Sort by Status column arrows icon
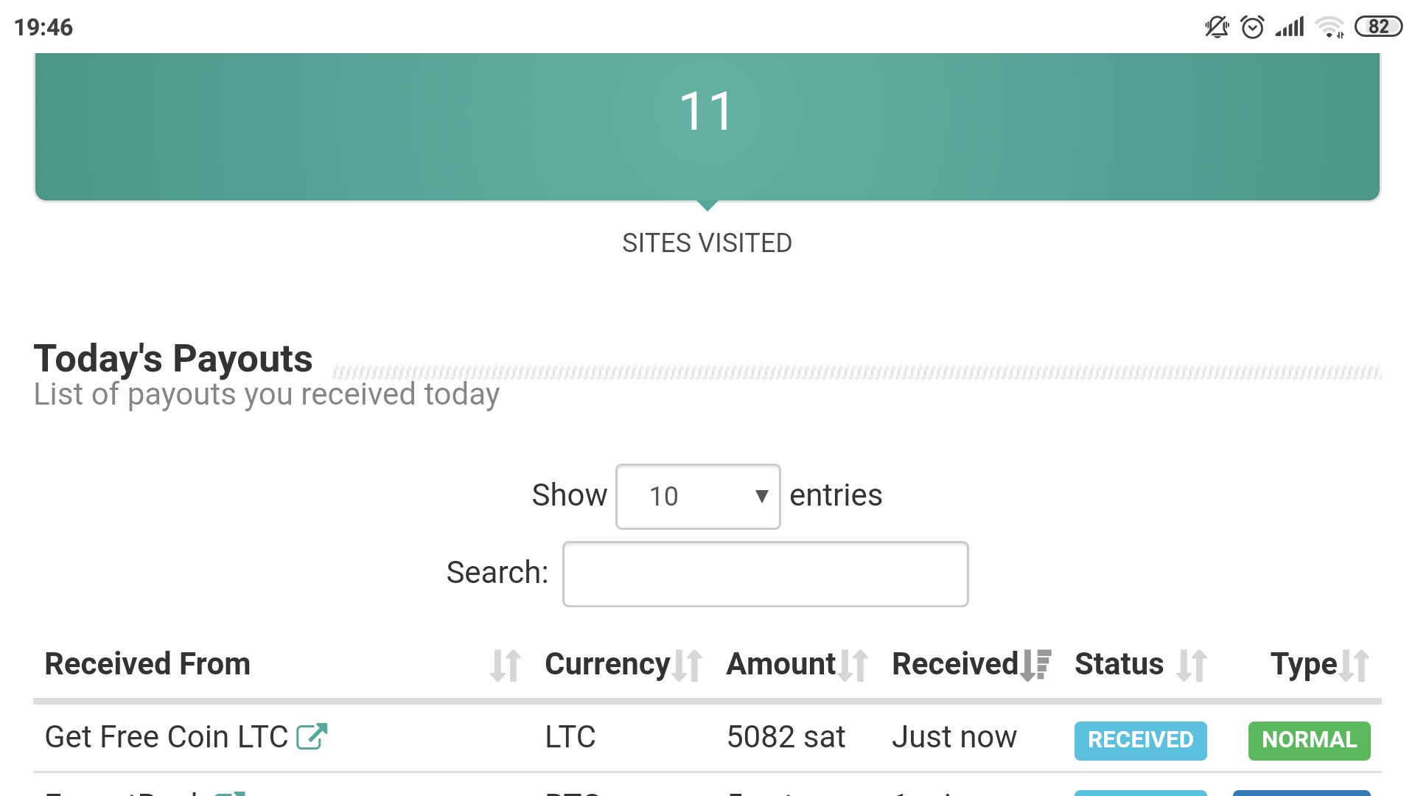The image size is (1415, 796). (x=1192, y=666)
